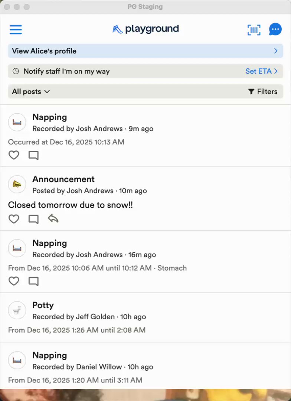
Task: Open the hamburger navigation menu
Action: [x=16, y=29]
